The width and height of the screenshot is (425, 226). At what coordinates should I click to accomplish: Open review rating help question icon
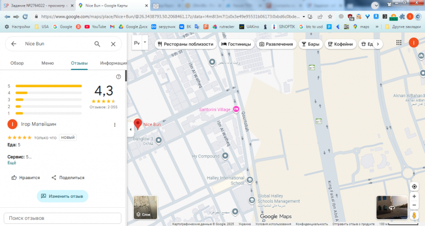(x=118, y=77)
